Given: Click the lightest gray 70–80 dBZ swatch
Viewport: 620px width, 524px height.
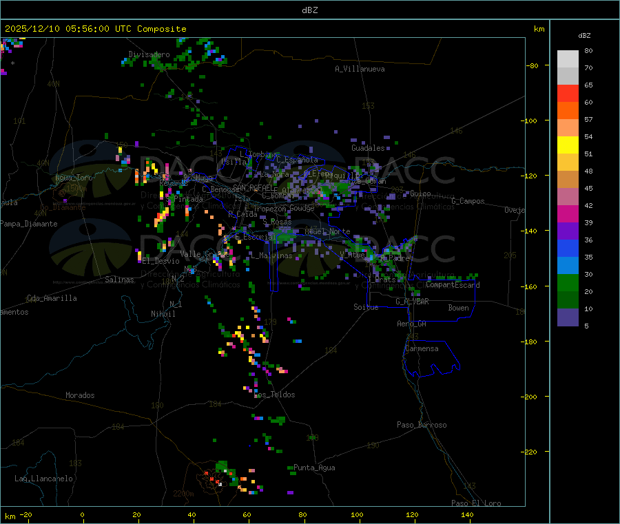Looking at the screenshot, I should (x=568, y=59).
